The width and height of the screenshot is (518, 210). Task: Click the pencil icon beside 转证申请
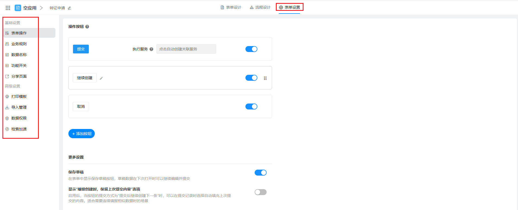tap(70, 8)
